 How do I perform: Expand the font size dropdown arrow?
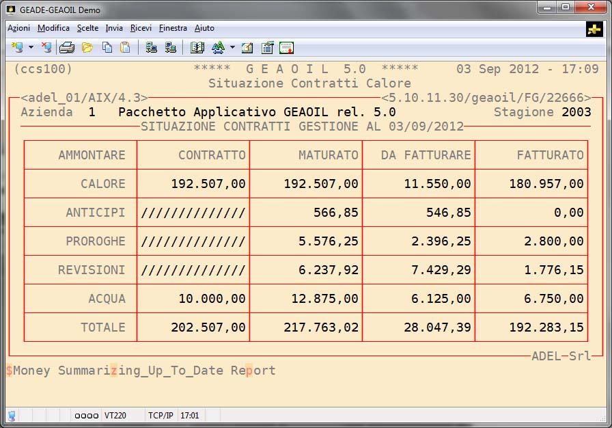click(232, 48)
